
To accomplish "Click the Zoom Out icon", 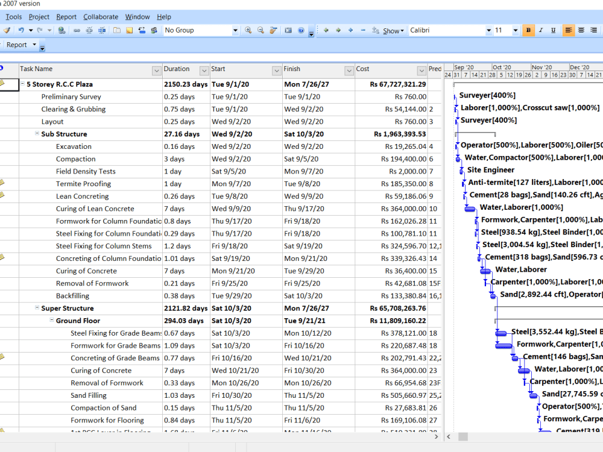I will click(x=260, y=29).
